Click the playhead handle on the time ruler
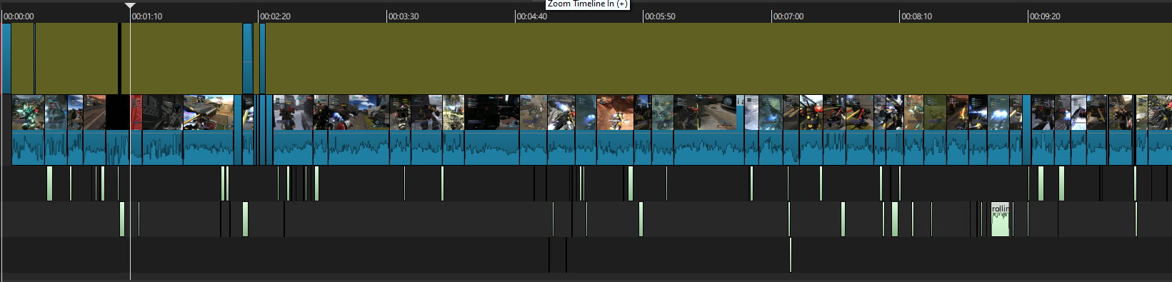 click(x=130, y=5)
